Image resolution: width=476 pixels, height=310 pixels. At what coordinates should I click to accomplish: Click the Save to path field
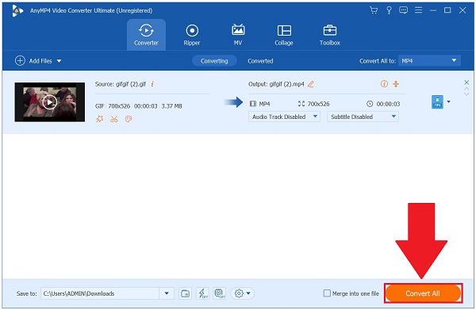(100, 293)
